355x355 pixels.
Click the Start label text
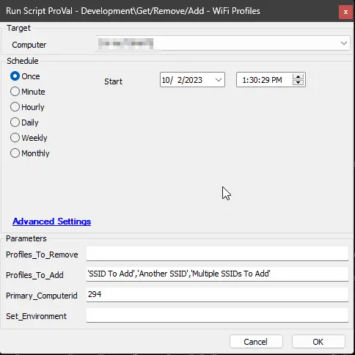pos(113,81)
